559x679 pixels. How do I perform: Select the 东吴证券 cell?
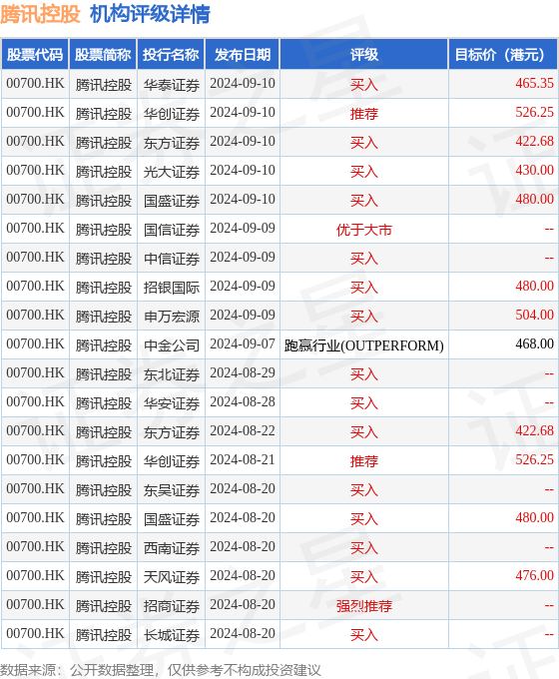[x=172, y=489]
